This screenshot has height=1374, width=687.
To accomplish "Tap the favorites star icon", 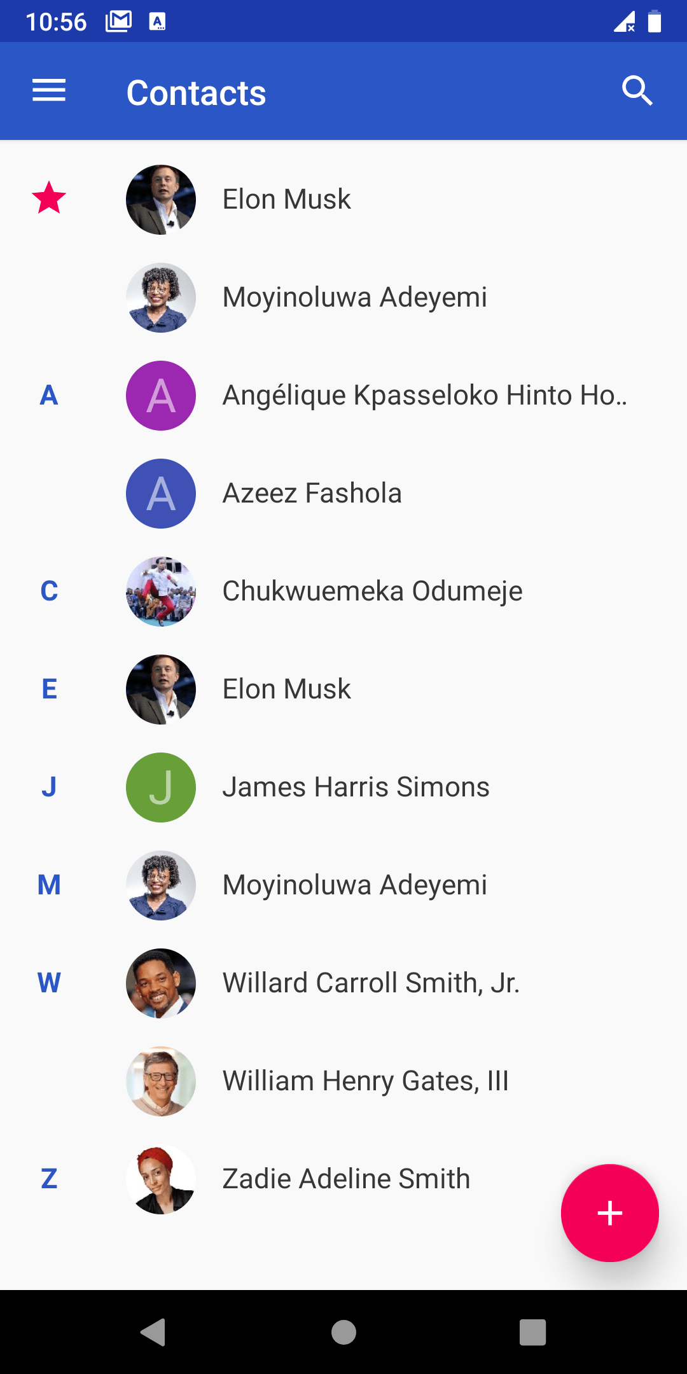I will click(49, 198).
